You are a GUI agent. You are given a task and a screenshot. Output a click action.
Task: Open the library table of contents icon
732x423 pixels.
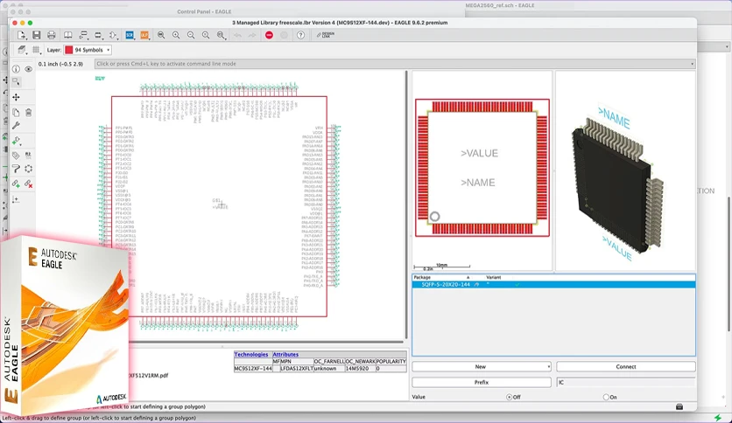tap(68, 35)
